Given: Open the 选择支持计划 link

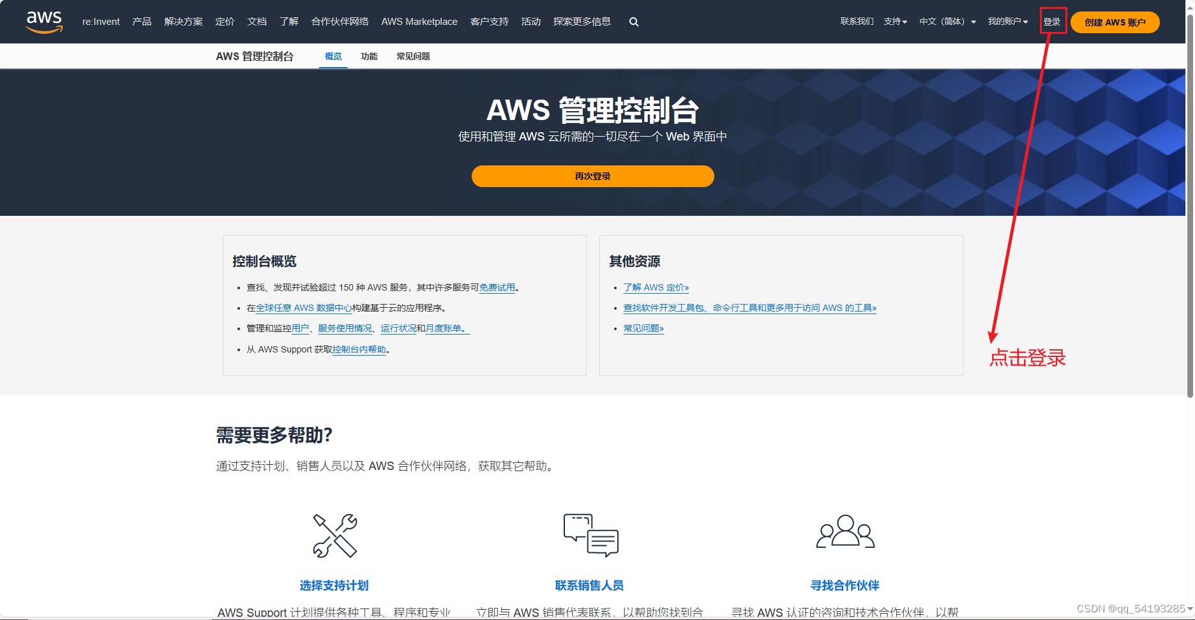Looking at the screenshot, I should pyautogui.click(x=334, y=586).
